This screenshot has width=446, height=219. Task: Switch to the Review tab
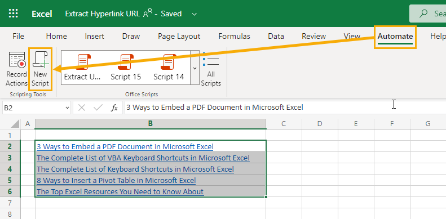point(313,37)
